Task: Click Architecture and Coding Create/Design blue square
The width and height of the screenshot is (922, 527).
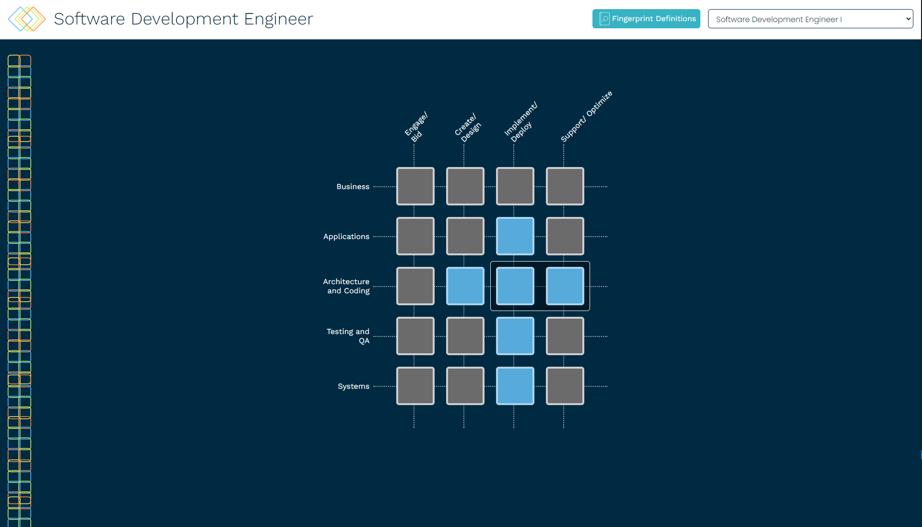Action: click(465, 286)
